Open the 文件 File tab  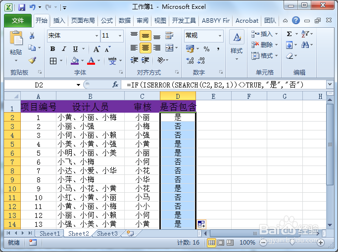click(18, 21)
